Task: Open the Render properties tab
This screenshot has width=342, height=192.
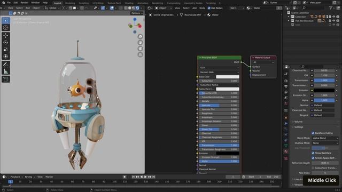Action: click(286, 81)
